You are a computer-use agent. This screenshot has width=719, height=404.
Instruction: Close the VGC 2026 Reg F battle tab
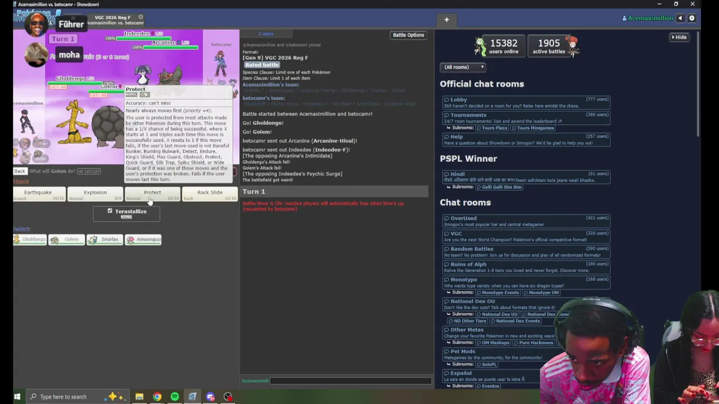coord(140,17)
